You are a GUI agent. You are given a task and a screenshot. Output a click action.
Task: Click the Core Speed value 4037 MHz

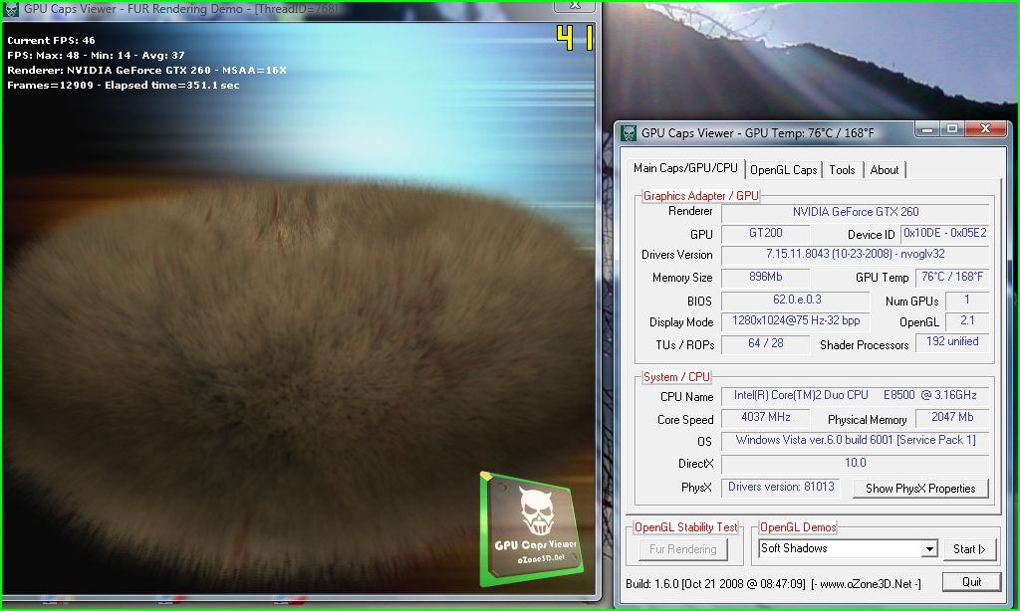(x=766, y=417)
